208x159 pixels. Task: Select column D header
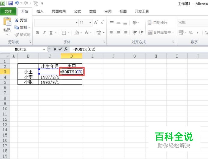pos(72,56)
